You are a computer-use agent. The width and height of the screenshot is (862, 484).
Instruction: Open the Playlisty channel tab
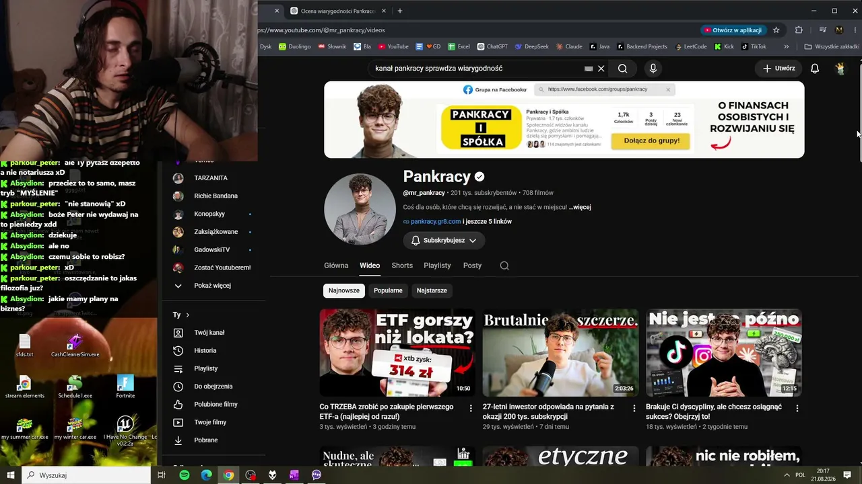click(x=437, y=266)
